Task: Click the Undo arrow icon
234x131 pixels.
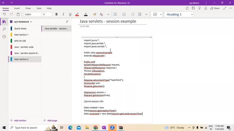Action: pyautogui.click(x=4, y=14)
